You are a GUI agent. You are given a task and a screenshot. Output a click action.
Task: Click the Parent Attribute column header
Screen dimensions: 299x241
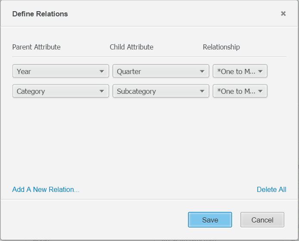pyautogui.click(x=36, y=47)
